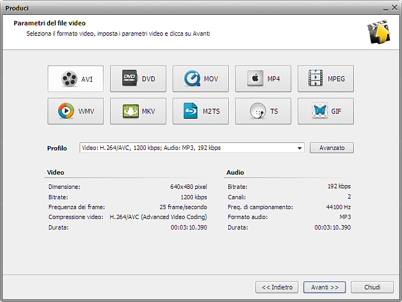Choose the M2TS Blu-ray format icon
402x302 pixels.
[190, 111]
